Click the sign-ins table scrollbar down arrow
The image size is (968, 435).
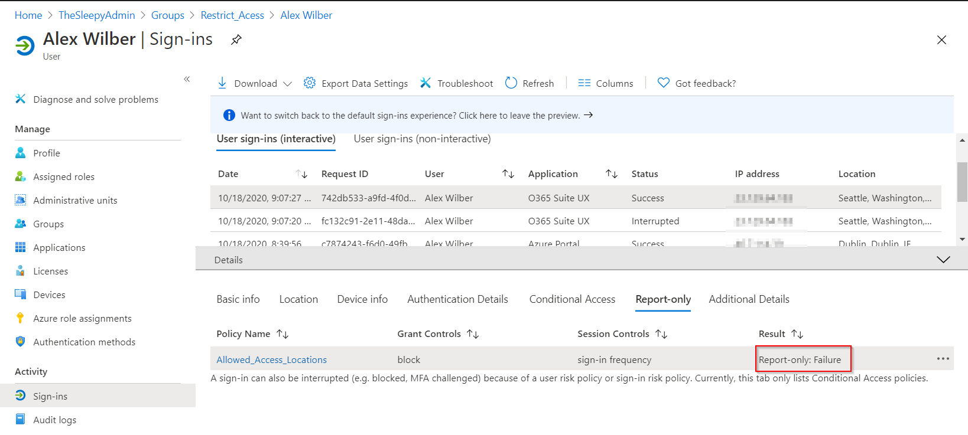[x=962, y=239]
